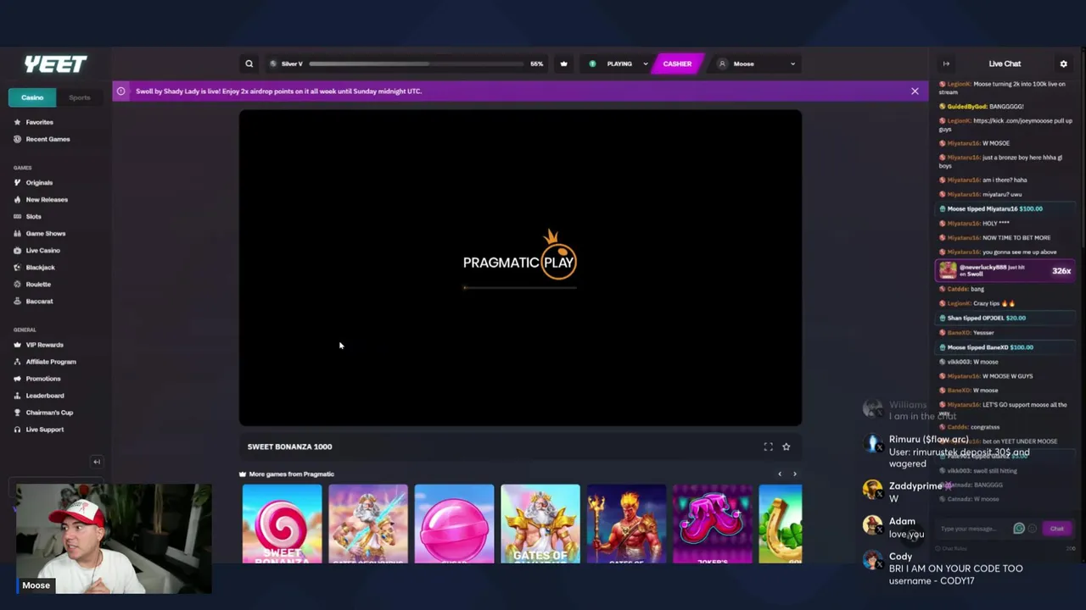Open the pink candy Sugar game thumbnail
The image size is (1086, 610).
tap(454, 524)
